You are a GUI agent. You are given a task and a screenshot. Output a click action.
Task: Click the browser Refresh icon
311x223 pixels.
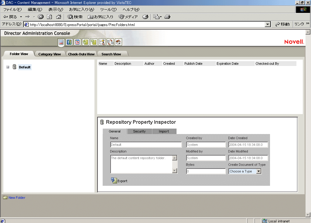pyautogui.click(x=50, y=17)
